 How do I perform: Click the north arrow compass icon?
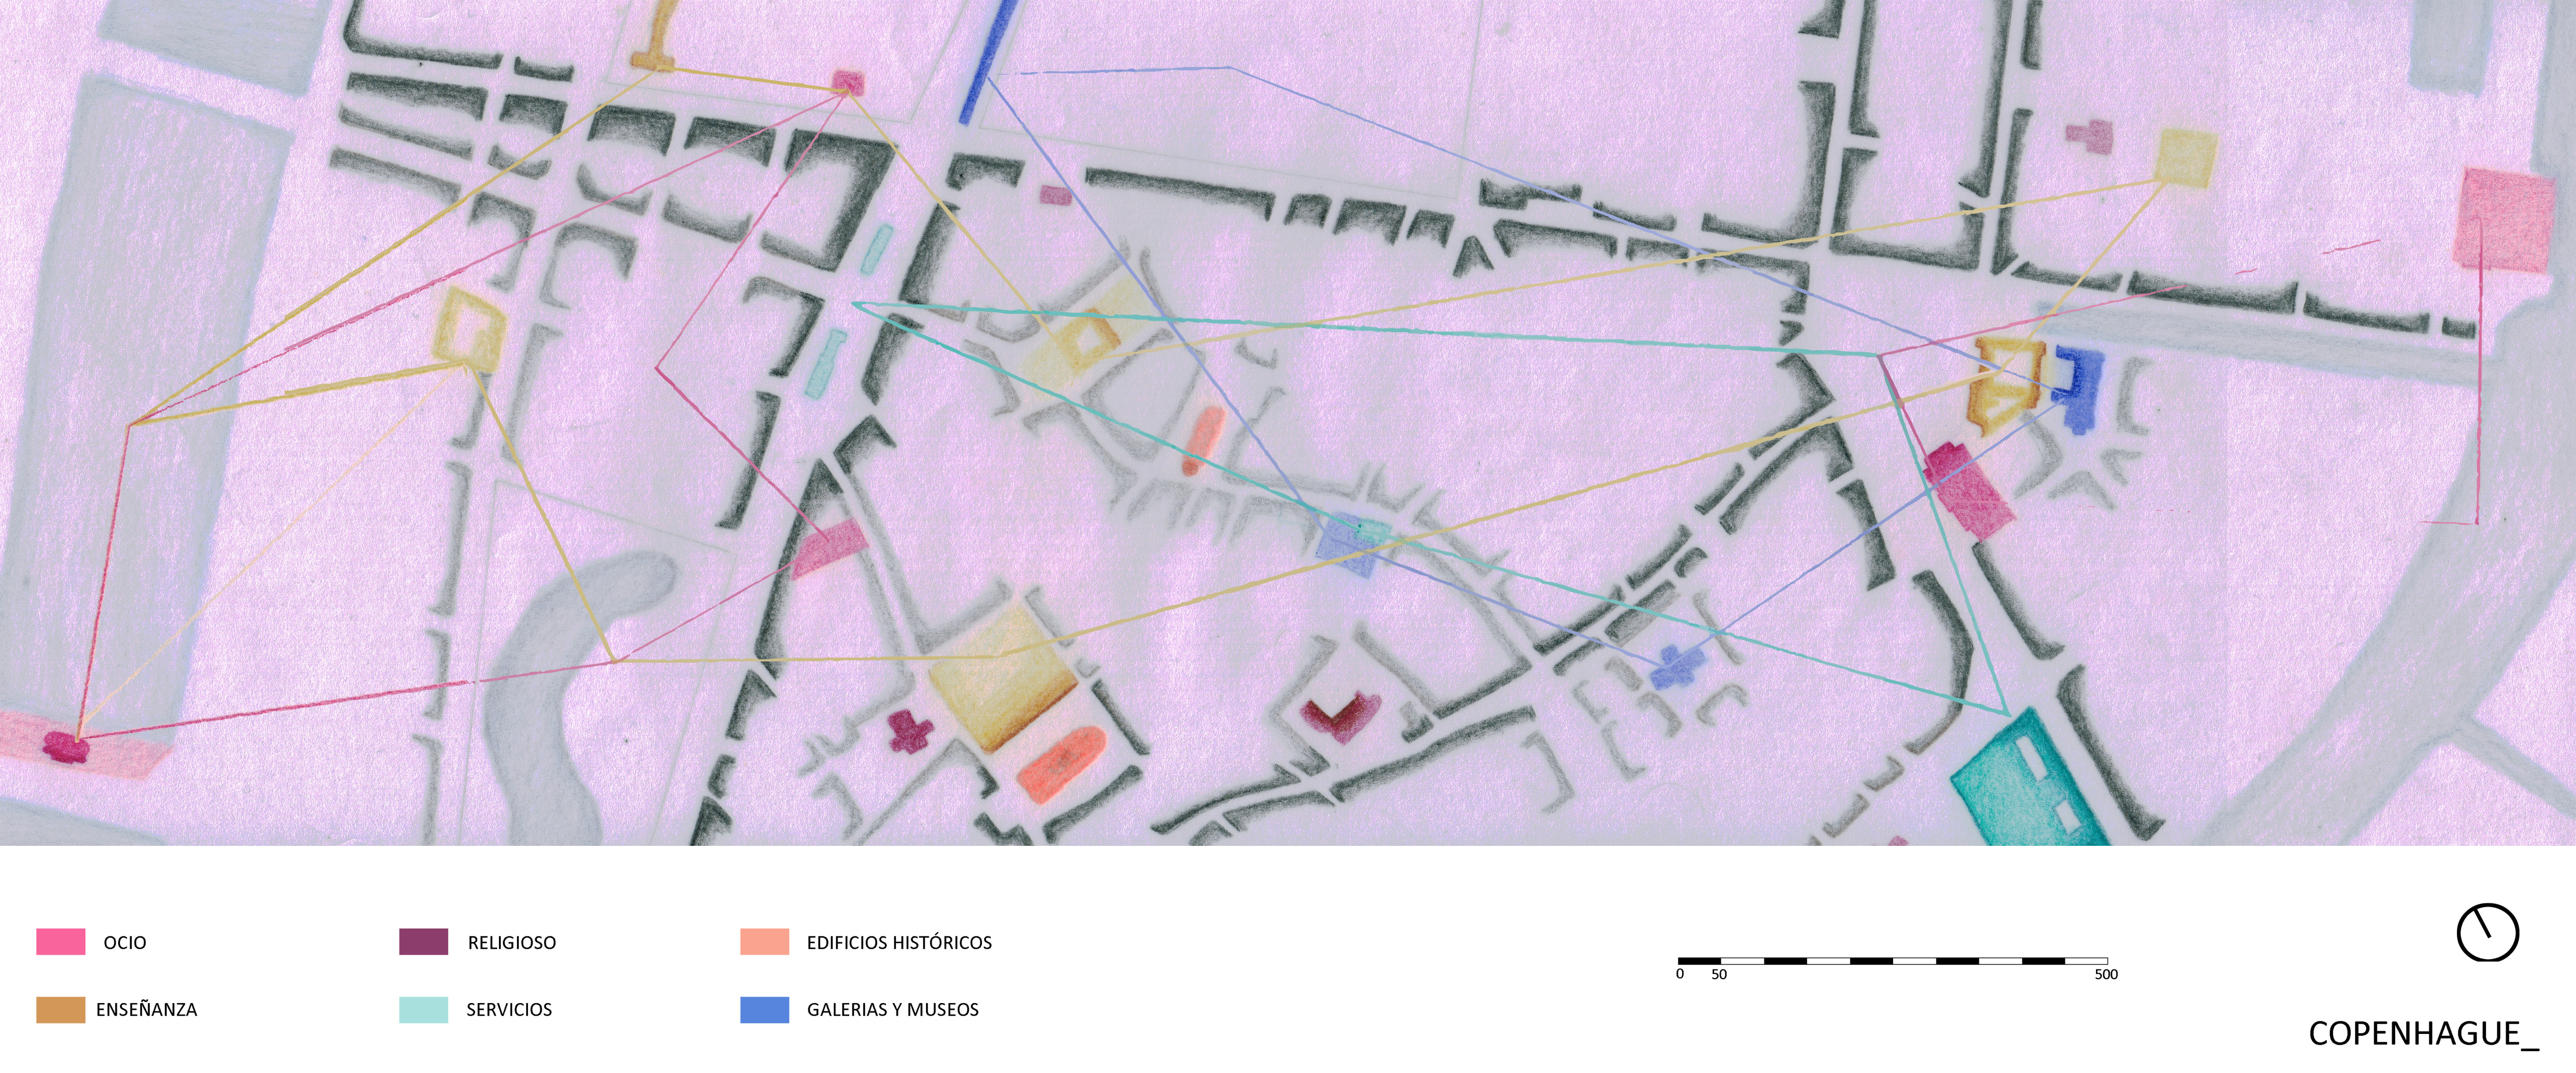pyautogui.click(x=2487, y=932)
